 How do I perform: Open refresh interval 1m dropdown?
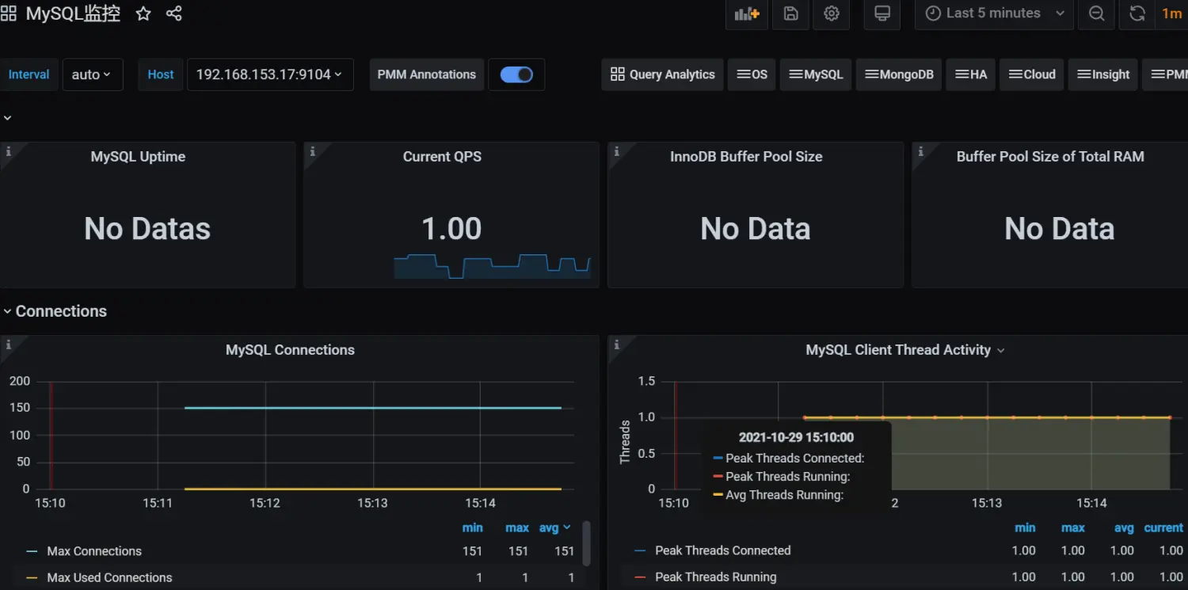pos(1171,13)
